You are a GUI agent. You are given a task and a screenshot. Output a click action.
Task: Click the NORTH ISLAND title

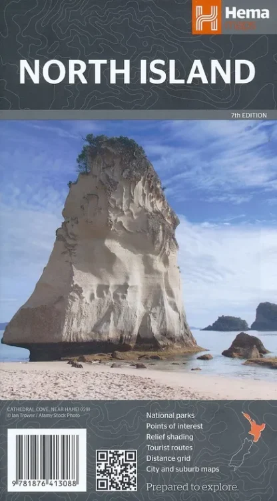coord(137,72)
